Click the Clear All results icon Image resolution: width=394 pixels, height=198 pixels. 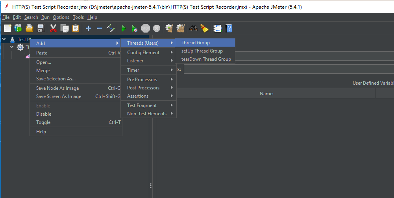coord(181,28)
